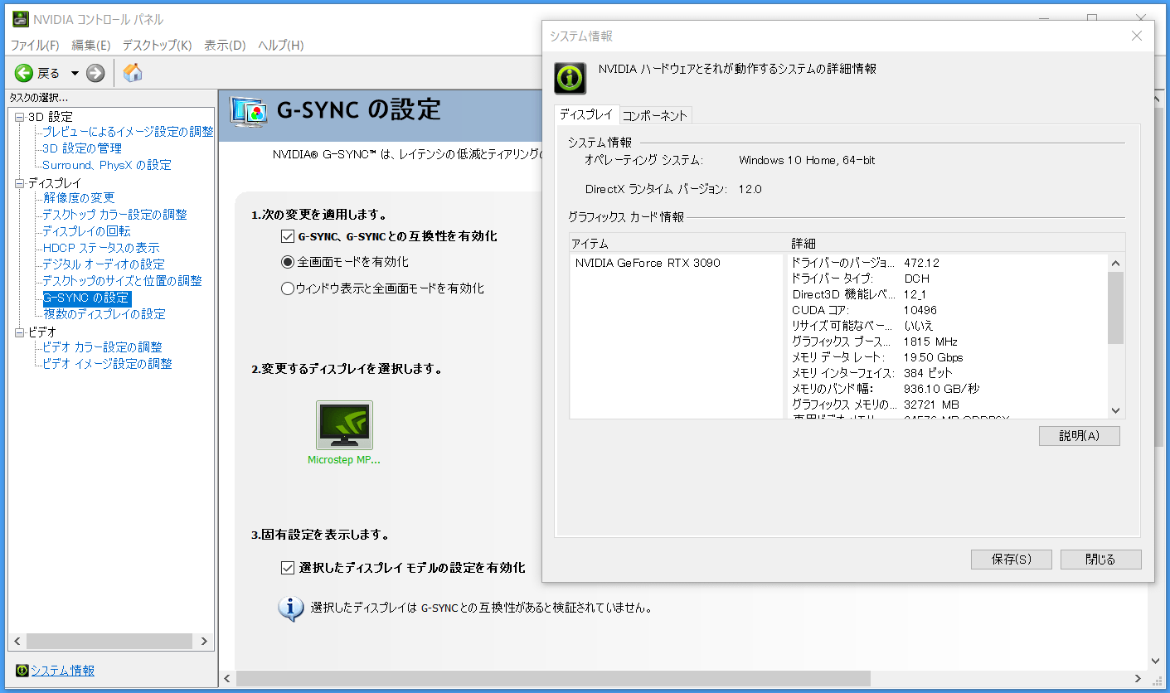Click the grey Forward arrow icon
This screenshot has height=693, width=1170.
pyautogui.click(x=95, y=73)
